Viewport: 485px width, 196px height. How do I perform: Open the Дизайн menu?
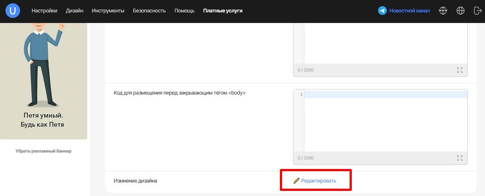(x=74, y=11)
